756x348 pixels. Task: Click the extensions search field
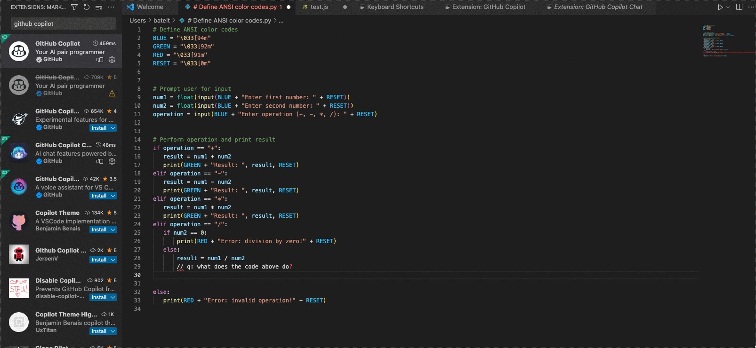coord(63,24)
